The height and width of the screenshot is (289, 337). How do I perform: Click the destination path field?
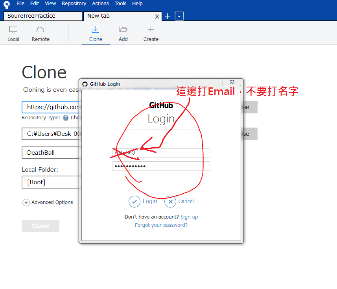pos(50,134)
